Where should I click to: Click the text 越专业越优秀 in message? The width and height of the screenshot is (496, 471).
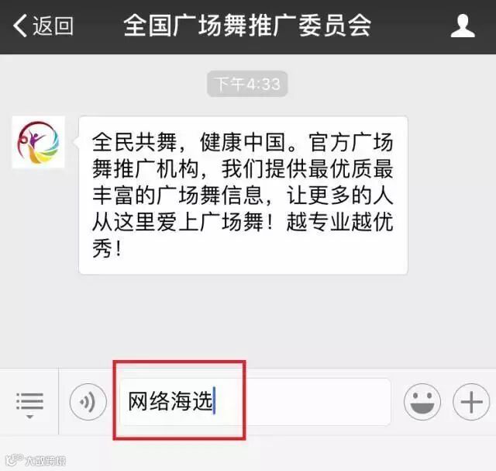click(x=340, y=222)
